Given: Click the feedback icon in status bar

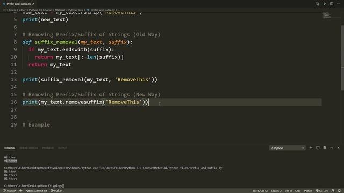Looking at the screenshot, I should click(333, 191).
